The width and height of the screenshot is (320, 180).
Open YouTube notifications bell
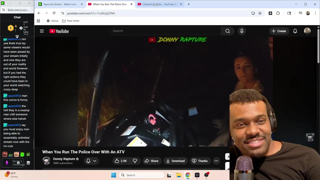point(295,31)
